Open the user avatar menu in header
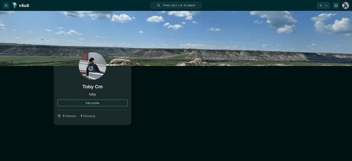The height and width of the screenshot is (161, 352). 345,5
